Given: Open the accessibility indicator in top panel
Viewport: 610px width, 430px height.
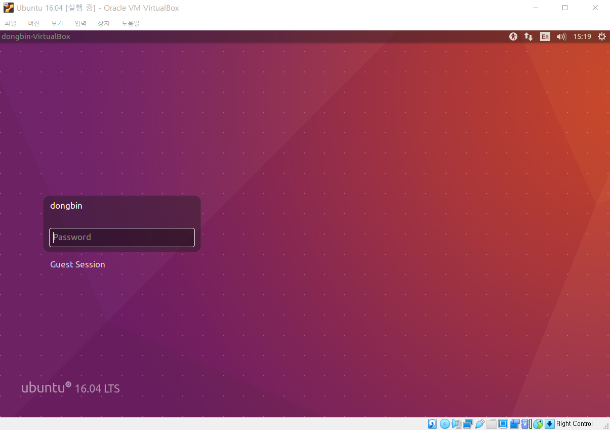Looking at the screenshot, I should click(513, 36).
